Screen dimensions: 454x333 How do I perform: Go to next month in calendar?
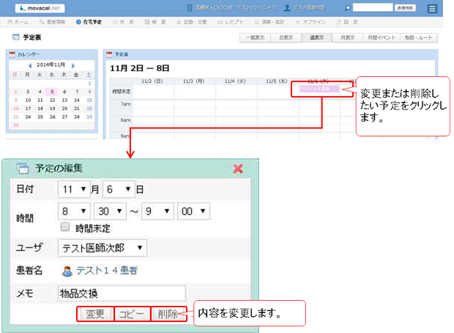point(73,65)
